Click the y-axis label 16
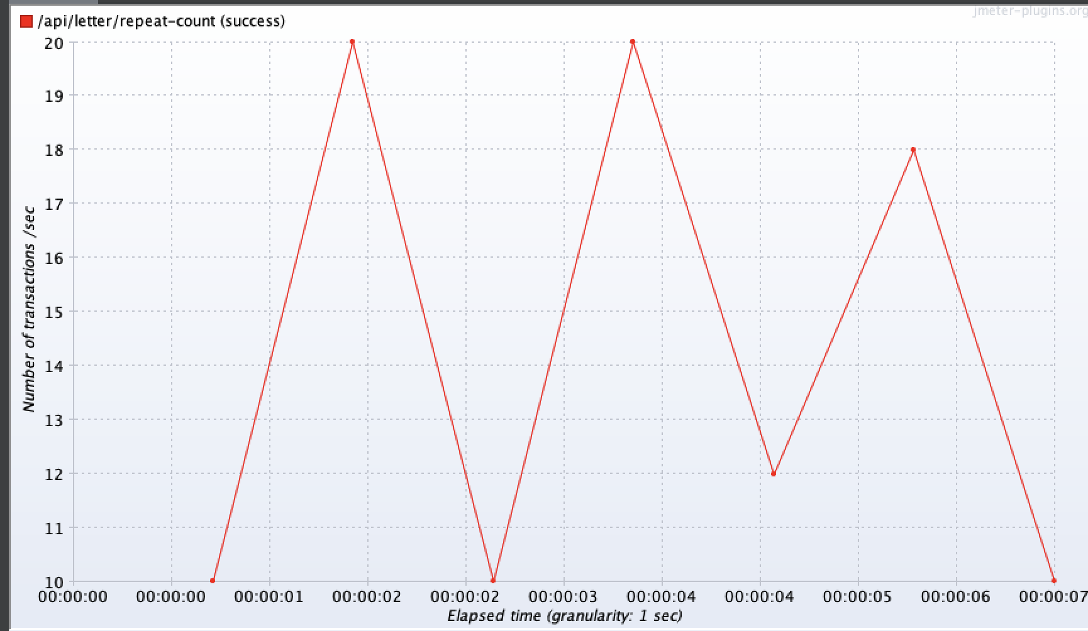 pyautogui.click(x=54, y=258)
